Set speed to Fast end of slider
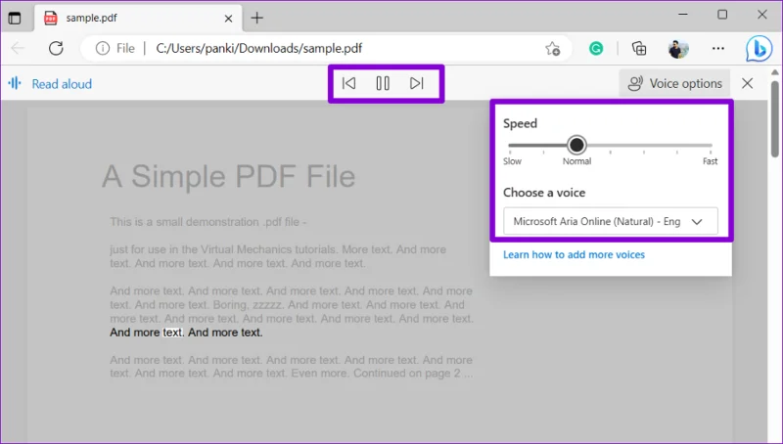Image resolution: width=783 pixels, height=444 pixels. [x=710, y=145]
